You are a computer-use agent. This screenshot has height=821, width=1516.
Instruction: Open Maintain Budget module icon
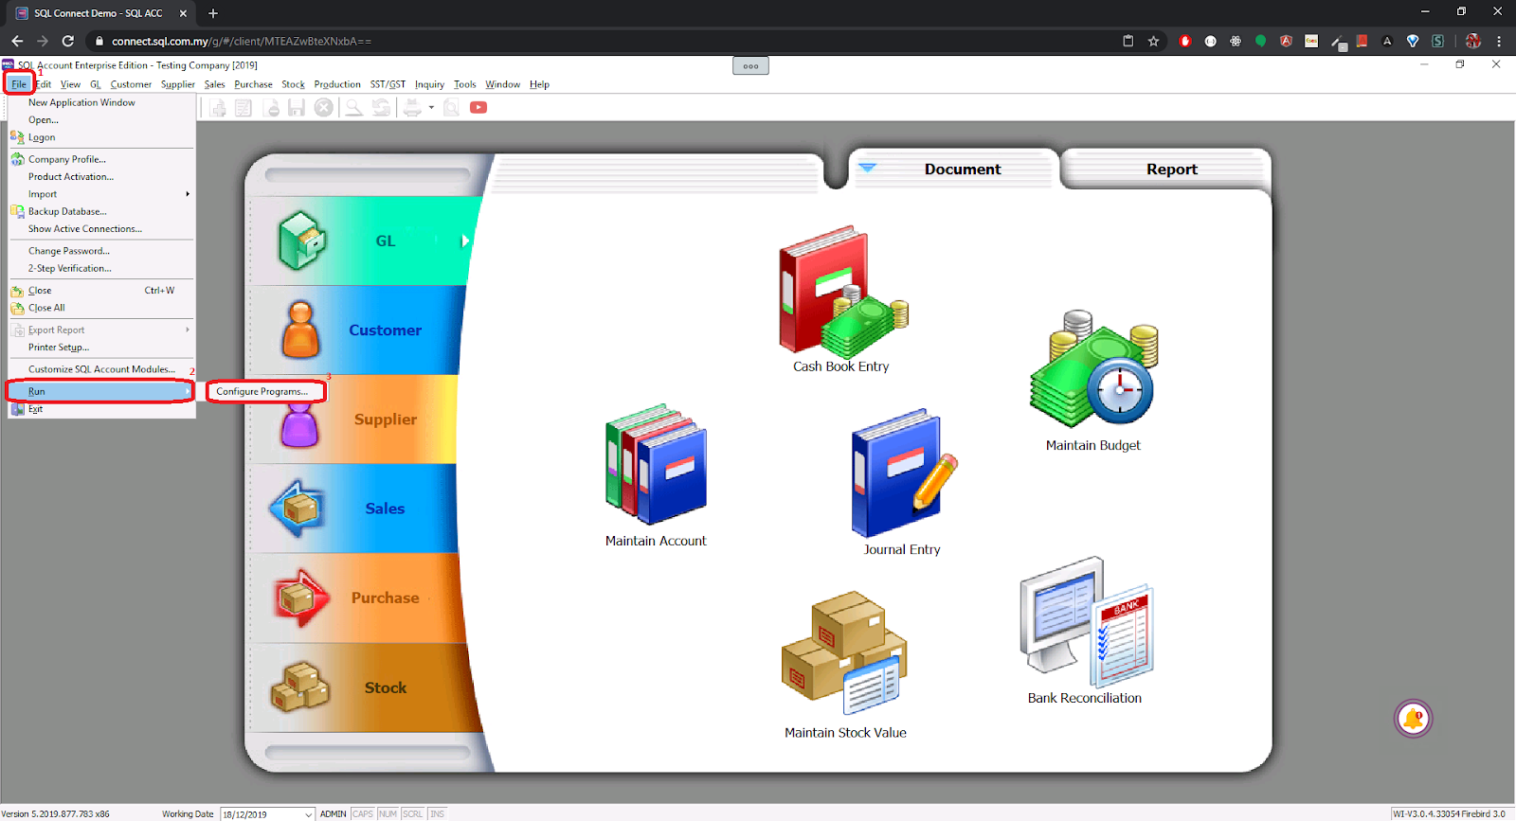(x=1094, y=369)
